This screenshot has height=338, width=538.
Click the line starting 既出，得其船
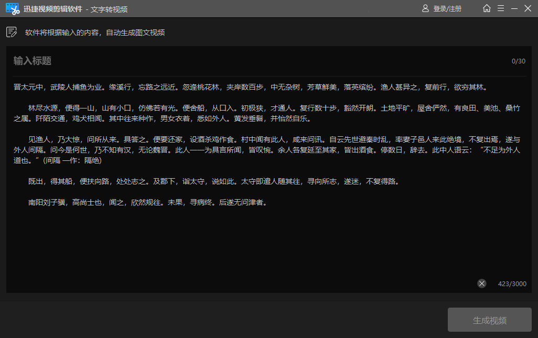[214, 181]
